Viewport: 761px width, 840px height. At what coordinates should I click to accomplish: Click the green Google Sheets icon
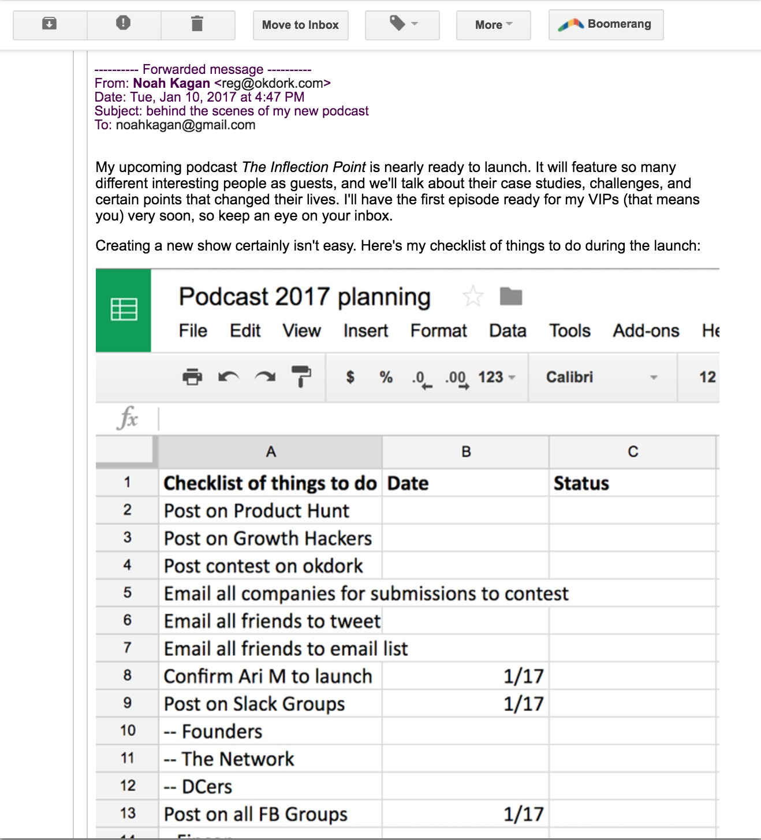124,310
